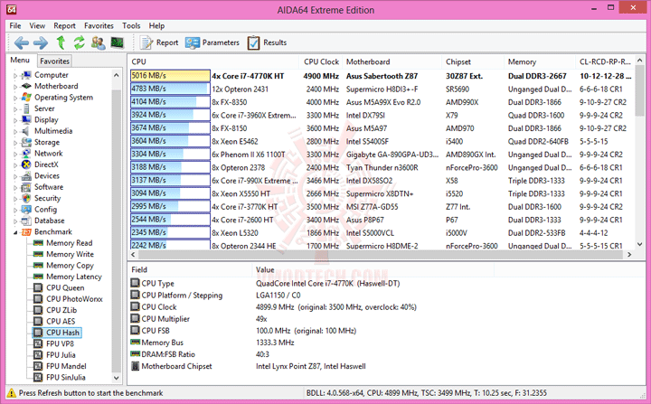The width and height of the screenshot is (651, 404).
Task: Select the Server tree icon
Action: tap(26, 108)
